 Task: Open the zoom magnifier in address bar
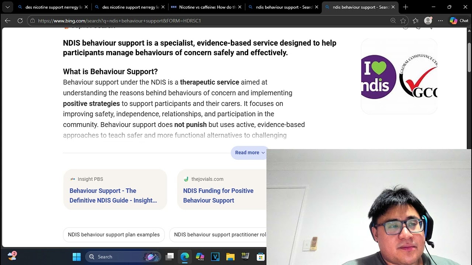click(393, 21)
